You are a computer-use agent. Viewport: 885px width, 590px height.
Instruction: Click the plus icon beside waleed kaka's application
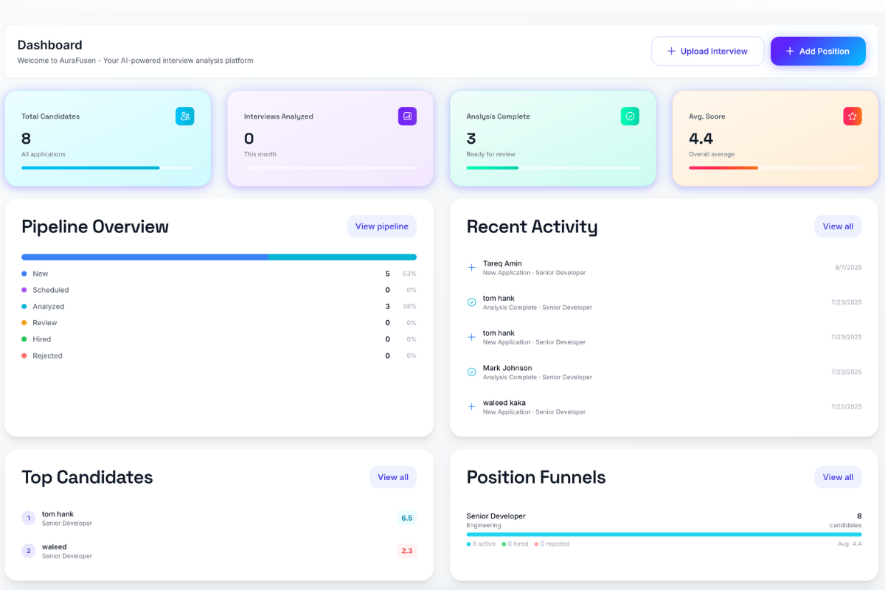[471, 406]
